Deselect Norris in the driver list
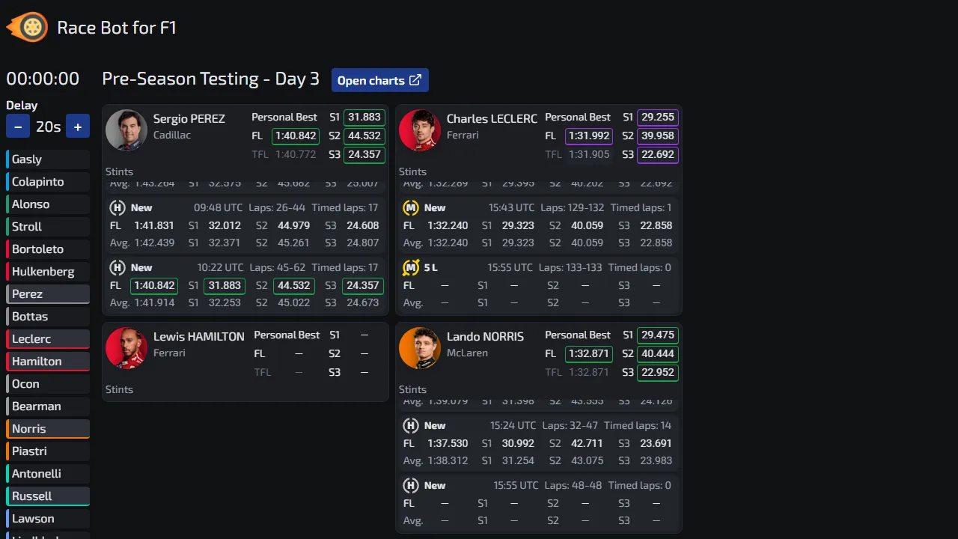 [47, 428]
